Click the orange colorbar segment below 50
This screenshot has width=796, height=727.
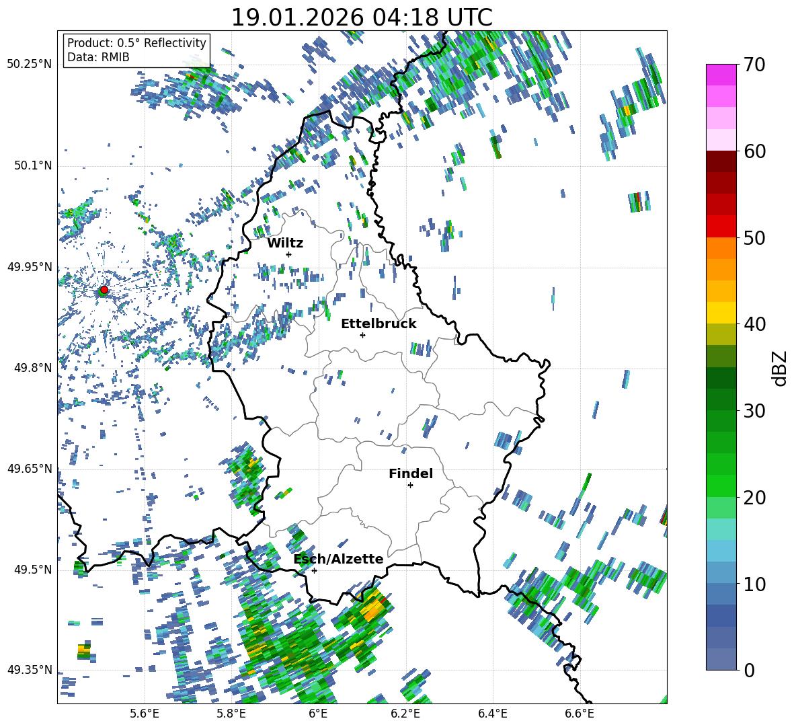(721, 248)
